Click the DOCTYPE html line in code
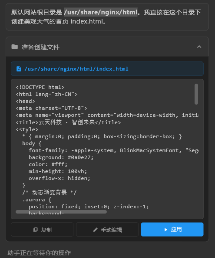215x258 pixels. (x=40, y=87)
